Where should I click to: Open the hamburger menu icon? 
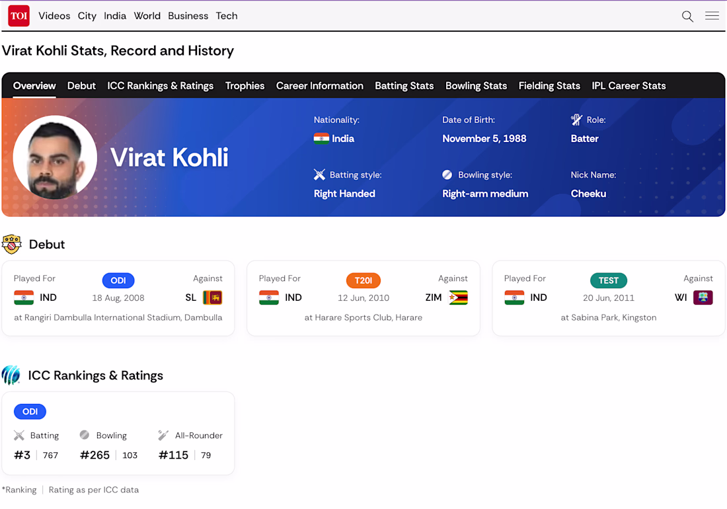coord(712,16)
